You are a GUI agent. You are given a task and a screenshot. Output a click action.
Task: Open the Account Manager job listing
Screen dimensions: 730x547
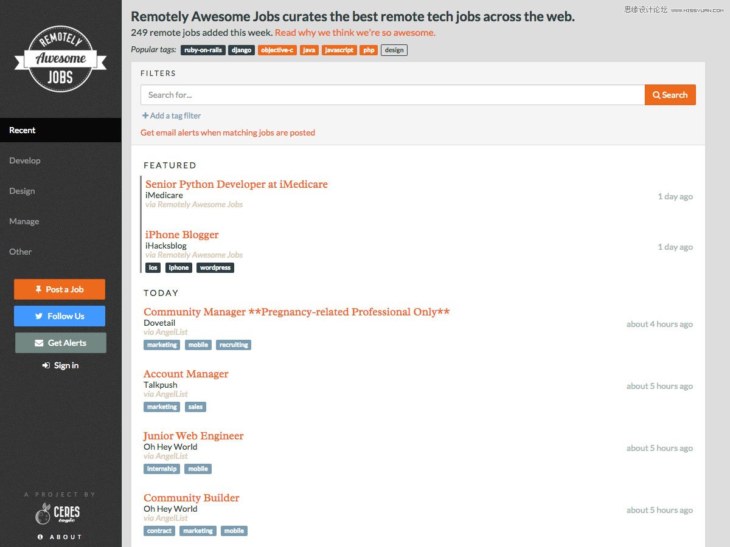click(186, 374)
